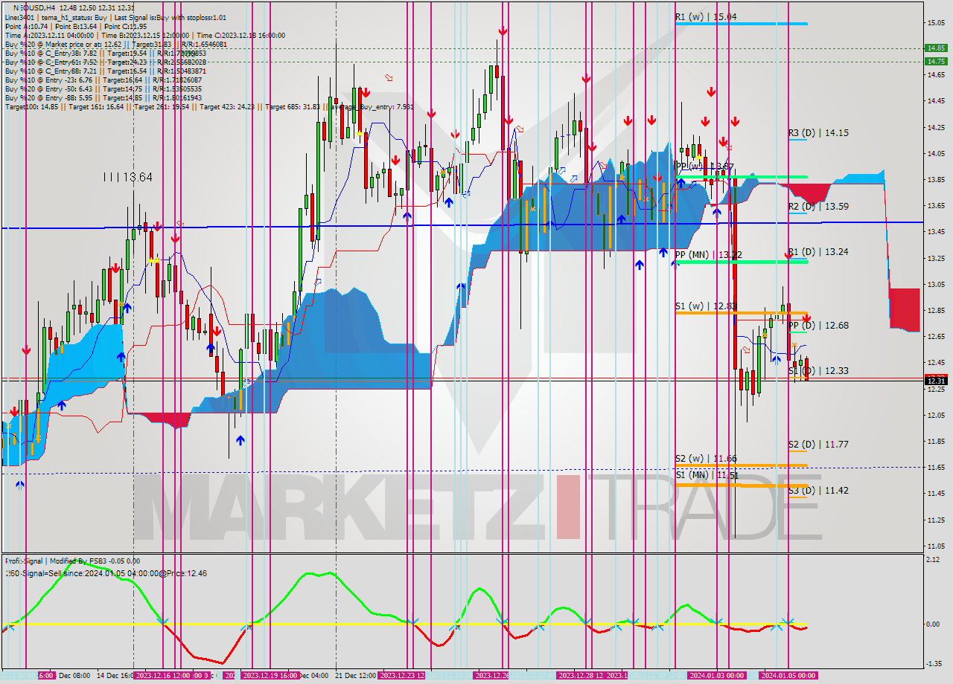Select the 2024.01.03 00:00 date marker

[x=716, y=675]
